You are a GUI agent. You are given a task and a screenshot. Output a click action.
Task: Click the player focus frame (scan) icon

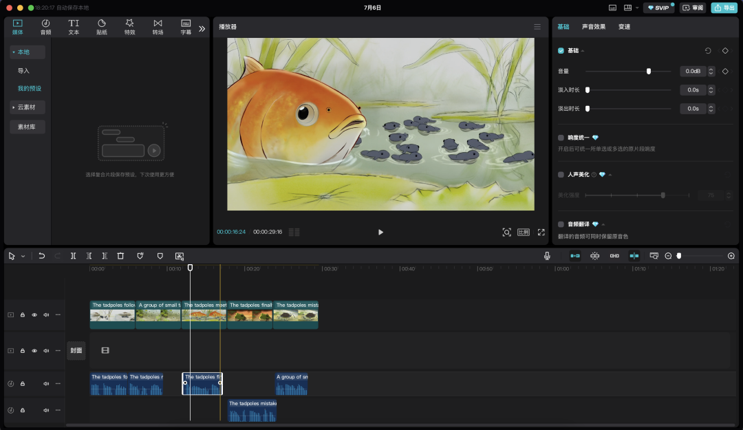[x=506, y=233]
